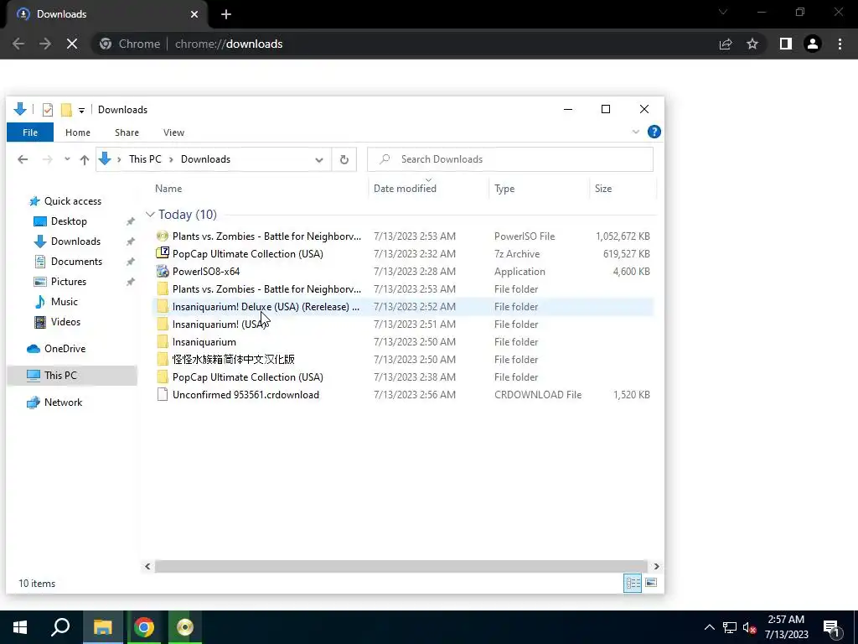Click taskbar Search magnifier icon

click(x=60, y=627)
